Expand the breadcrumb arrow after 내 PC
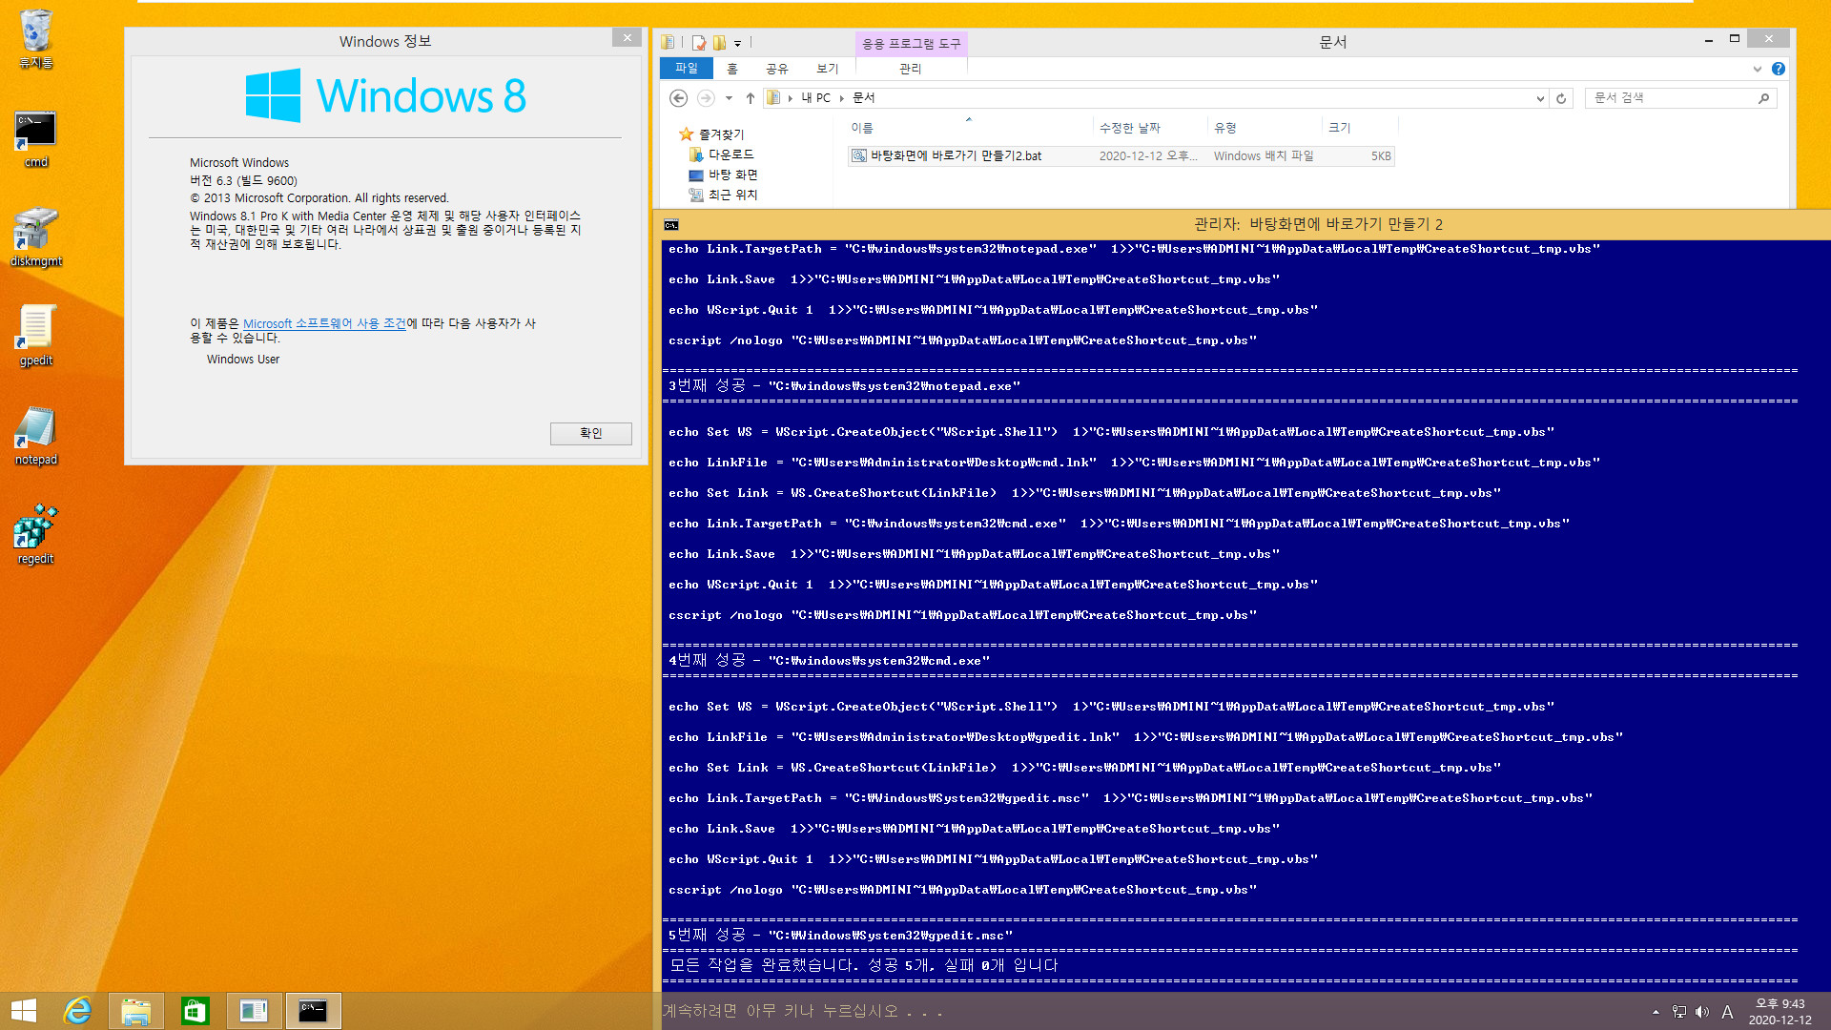Image resolution: width=1831 pixels, height=1030 pixels. tap(842, 98)
